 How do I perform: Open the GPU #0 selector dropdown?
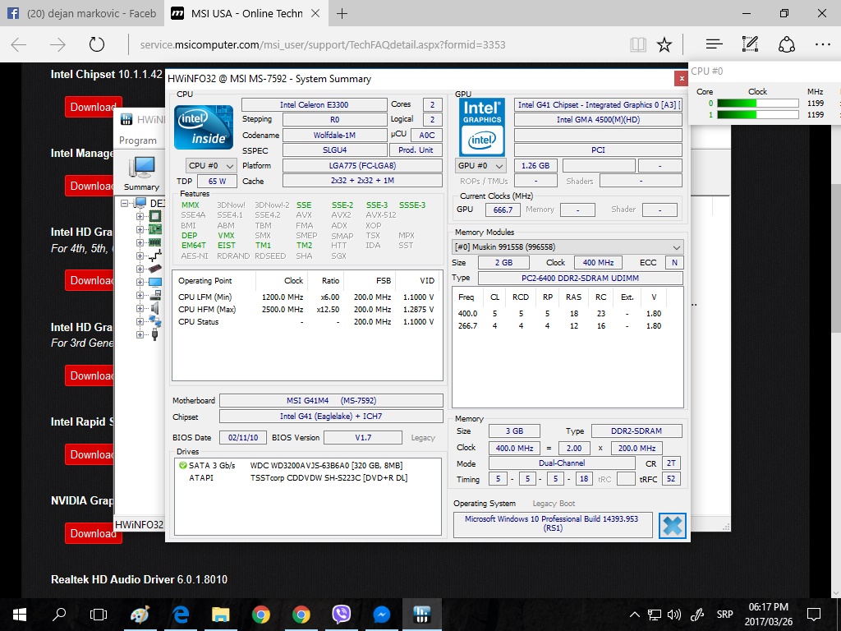coord(480,166)
